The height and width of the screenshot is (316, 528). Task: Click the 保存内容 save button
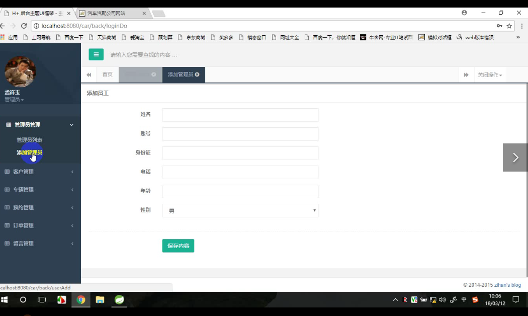pos(178,246)
